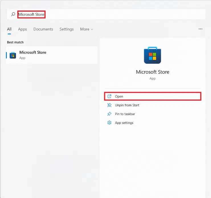Screen dimensions: 211x198
Task: Expand the More dropdown
Action: coord(87,29)
